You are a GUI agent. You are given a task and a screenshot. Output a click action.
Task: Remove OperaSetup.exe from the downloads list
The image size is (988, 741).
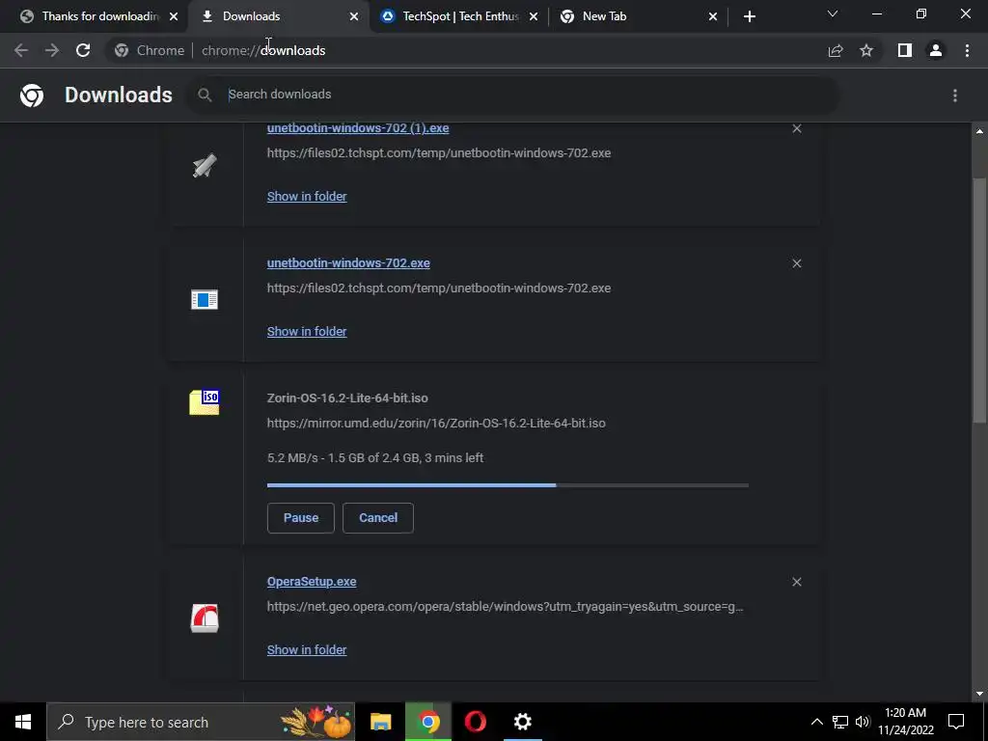coord(796,582)
